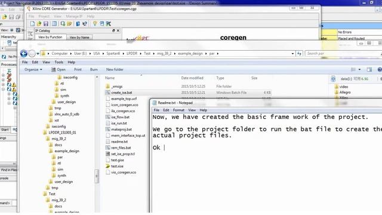Expand breadcrumb arrow after Computer

(71, 53)
